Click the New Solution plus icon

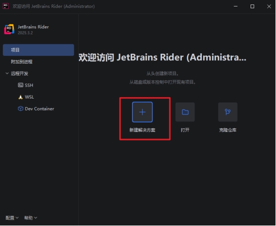click(x=142, y=112)
